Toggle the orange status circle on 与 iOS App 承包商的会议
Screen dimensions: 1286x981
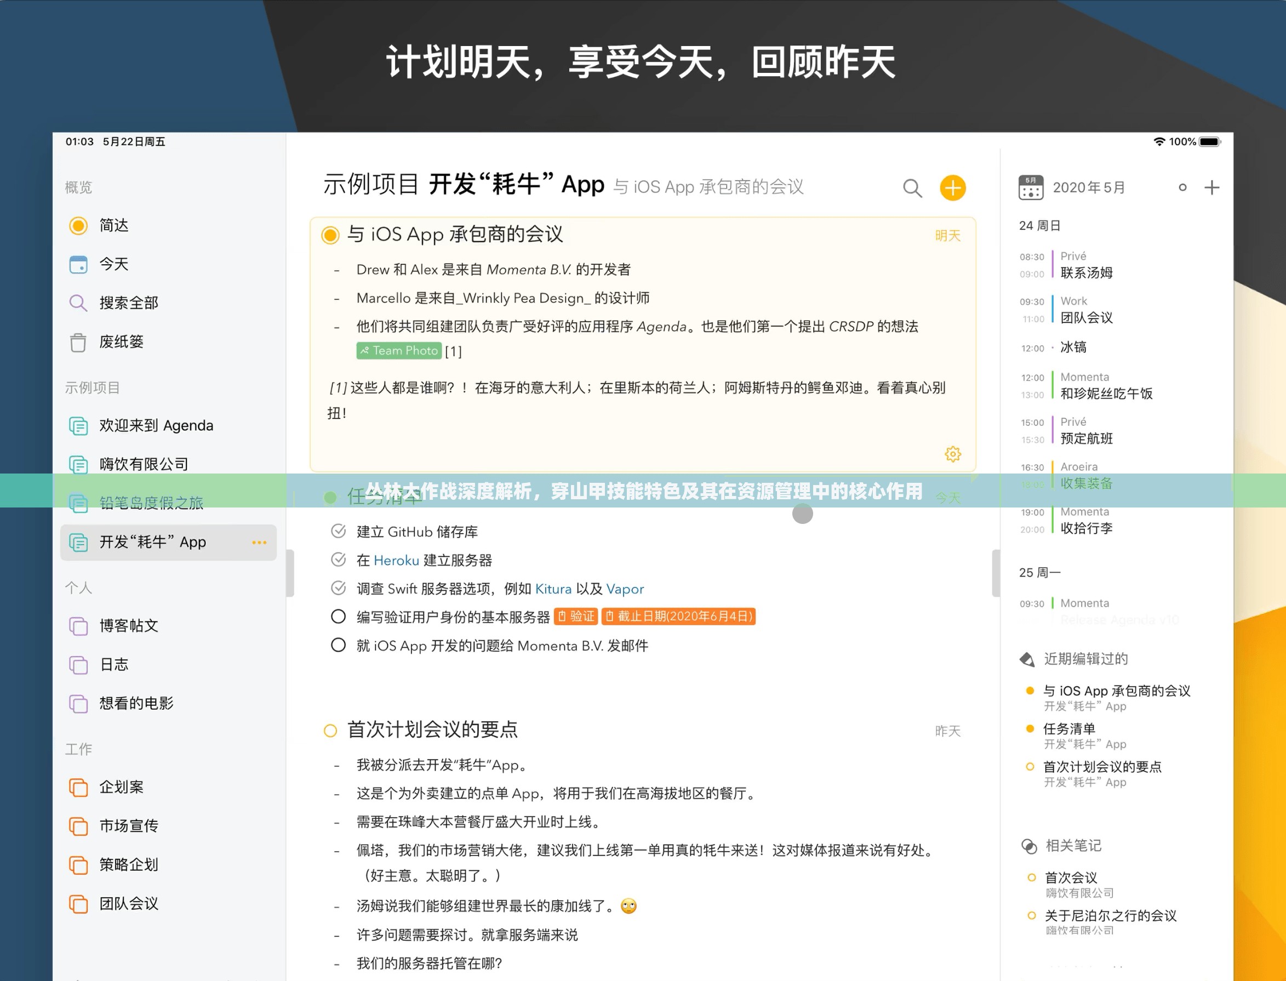(x=330, y=235)
